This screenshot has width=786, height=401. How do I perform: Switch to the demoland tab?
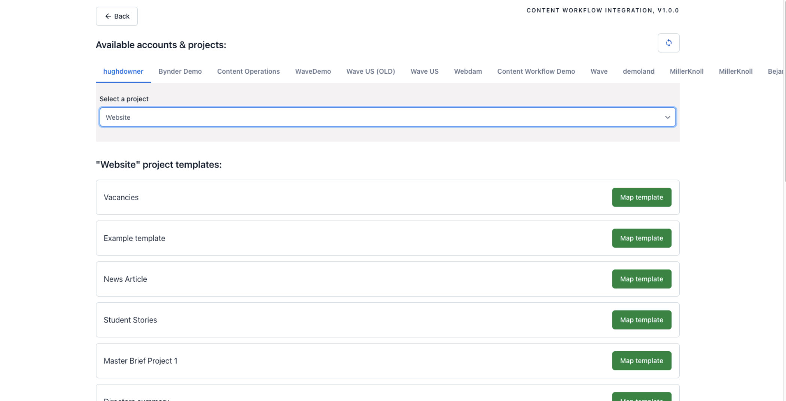pyautogui.click(x=639, y=71)
